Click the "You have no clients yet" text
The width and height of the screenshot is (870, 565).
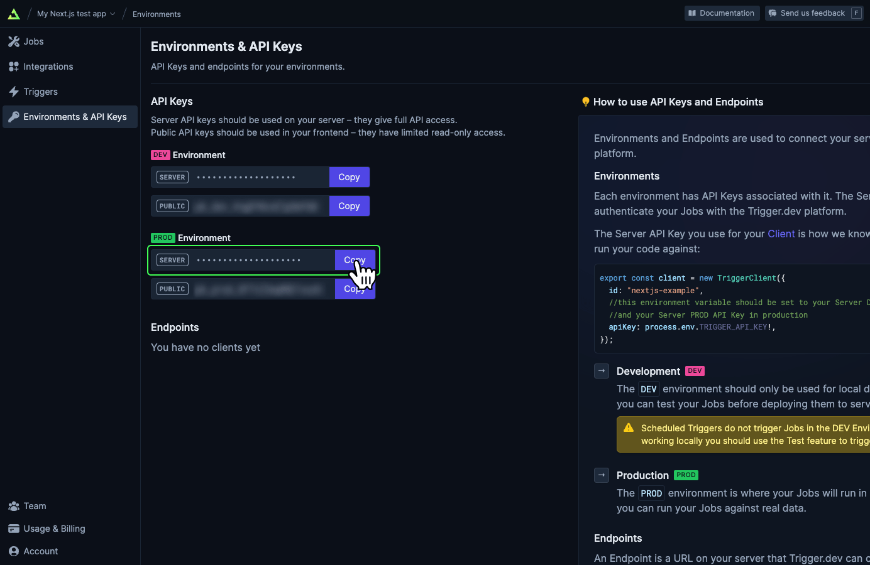[x=206, y=347]
